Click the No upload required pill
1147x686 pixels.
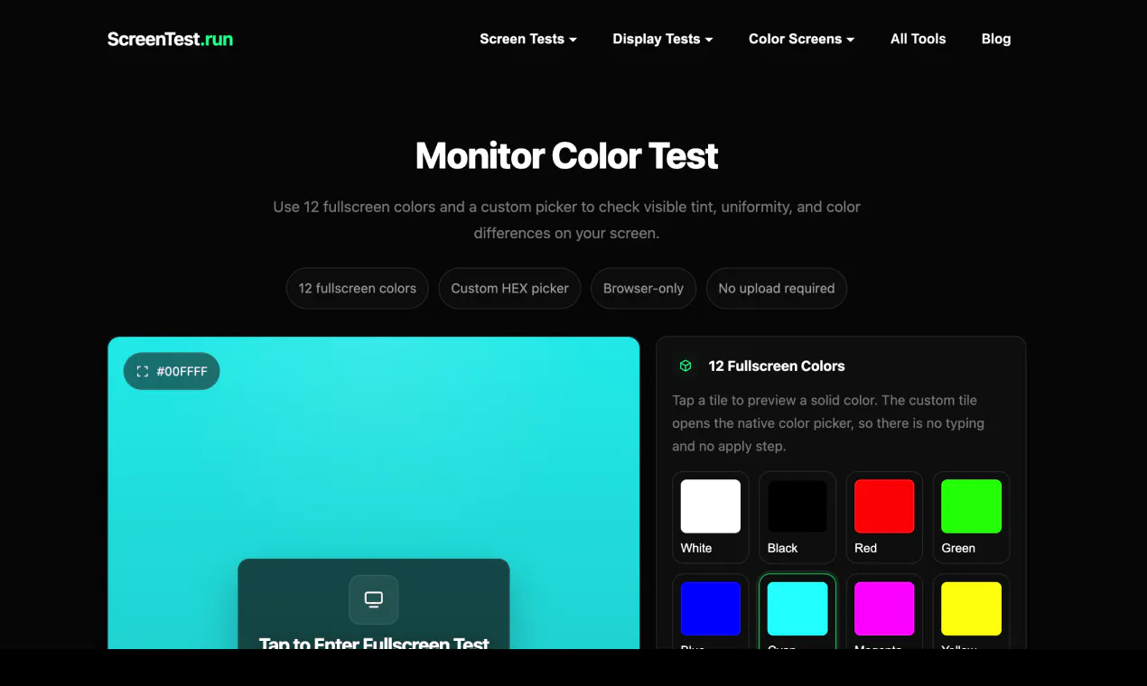coord(777,288)
